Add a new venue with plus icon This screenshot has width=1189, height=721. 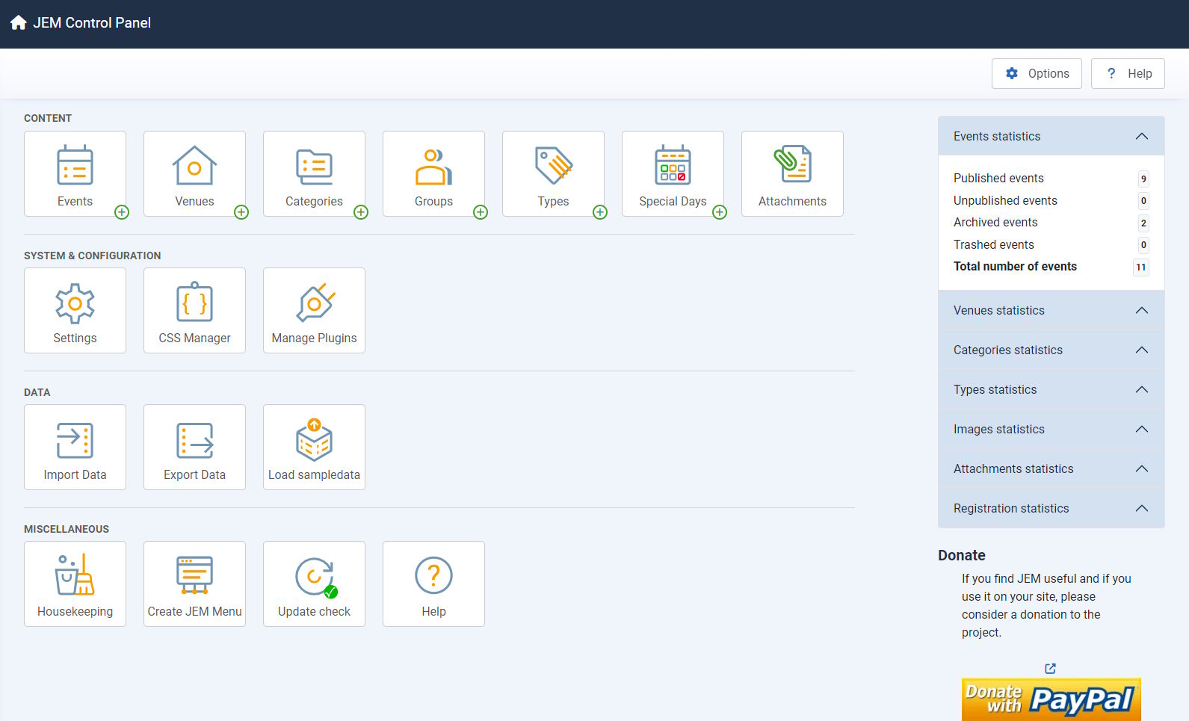pyautogui.click(x=241, y=212)
